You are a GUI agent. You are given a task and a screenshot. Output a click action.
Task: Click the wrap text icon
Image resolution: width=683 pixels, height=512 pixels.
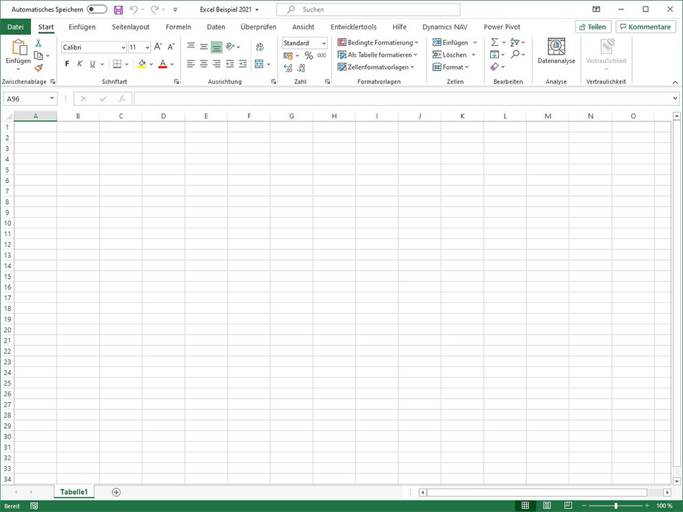tap(260, 47)
